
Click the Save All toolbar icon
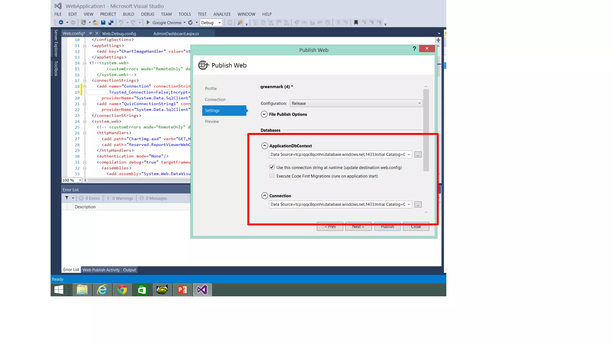click(x=111, y=22)
